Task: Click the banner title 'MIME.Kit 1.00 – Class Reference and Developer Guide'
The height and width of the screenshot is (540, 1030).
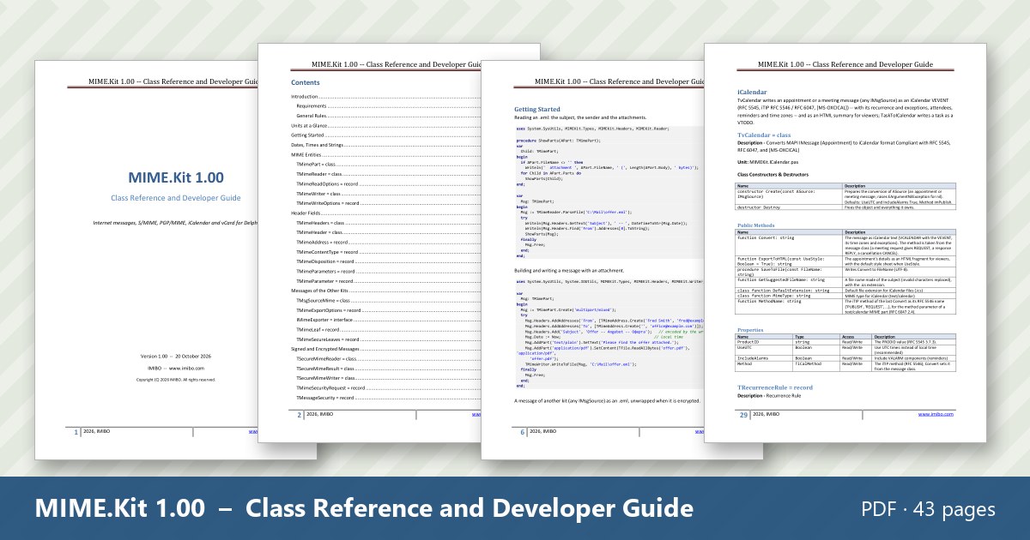Action: 364,507
